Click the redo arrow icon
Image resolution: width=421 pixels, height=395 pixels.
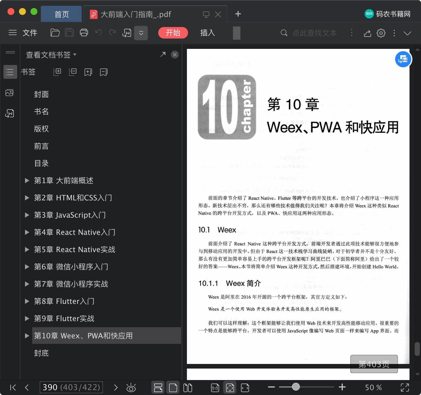[x=112, y=32]
